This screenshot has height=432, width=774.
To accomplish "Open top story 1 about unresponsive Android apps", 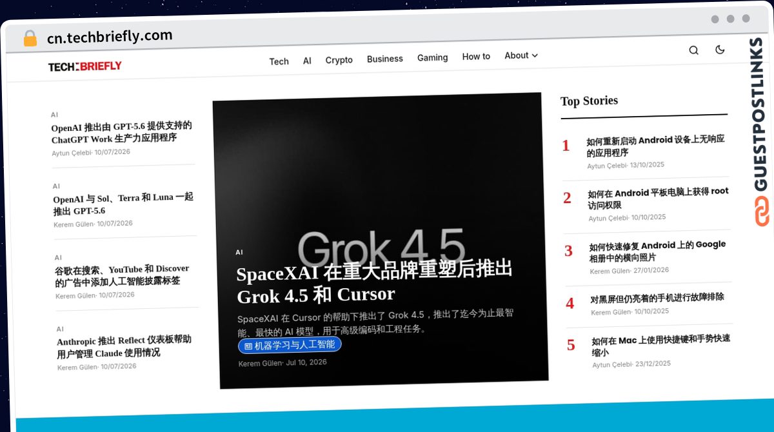I will [x=656, y=145].
